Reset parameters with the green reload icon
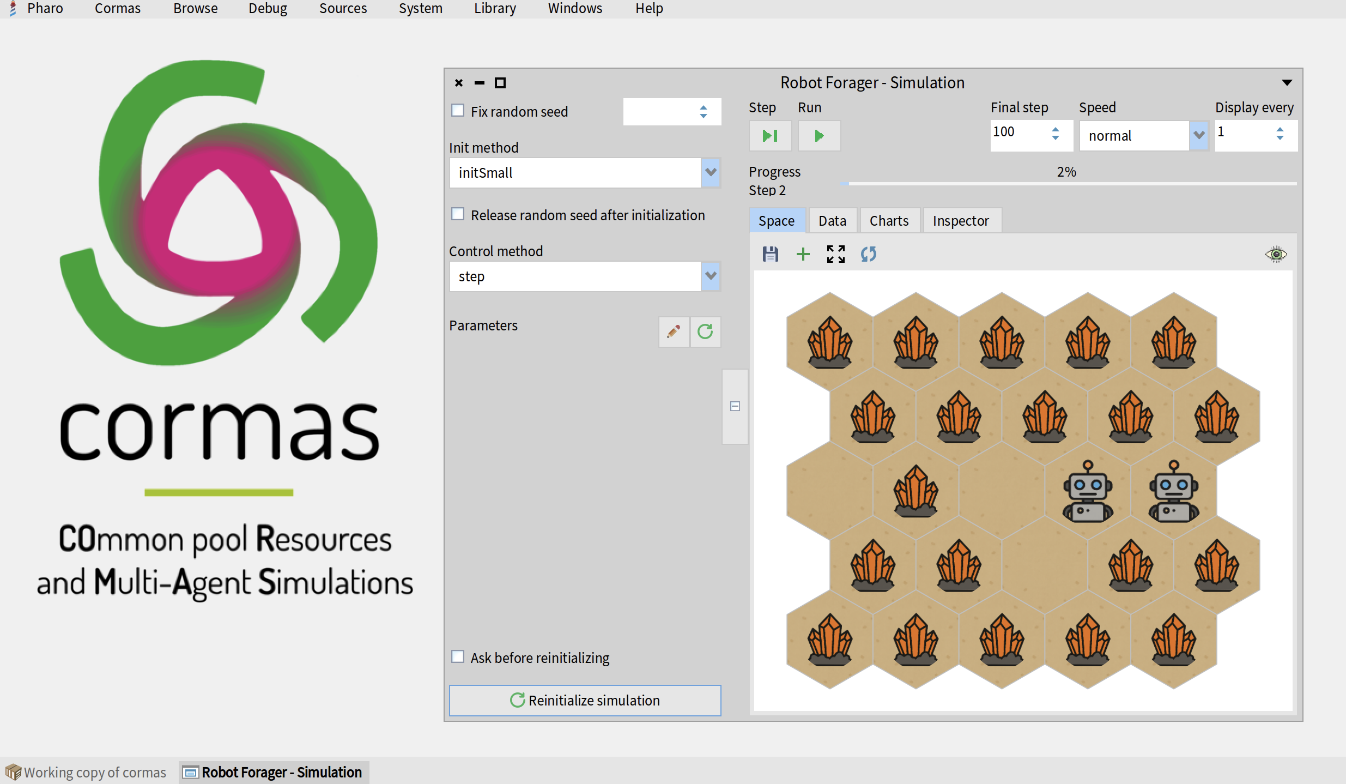The width and height of the screenshot is (1346, 784). tap(705, 331)
